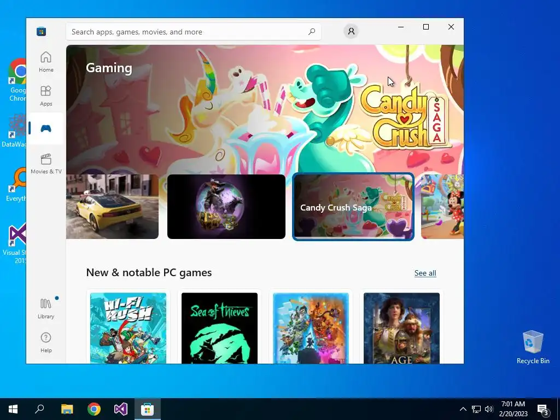
Task: Close the Microsoft Store window
Action: tap(451, 27)
